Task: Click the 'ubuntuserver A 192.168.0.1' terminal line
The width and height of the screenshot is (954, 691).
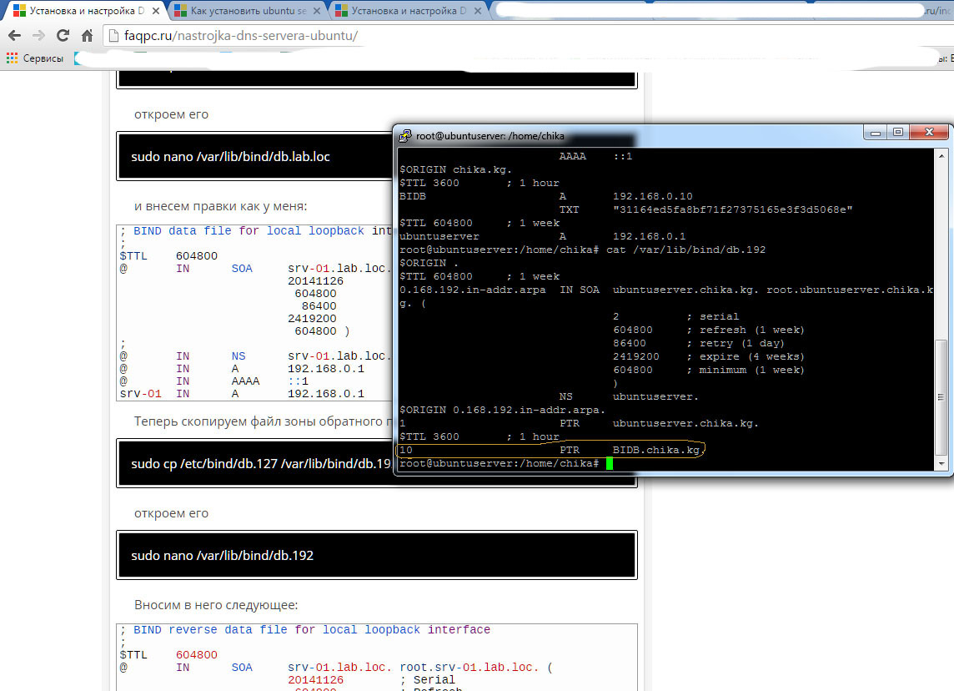Action: click(543, 236)
